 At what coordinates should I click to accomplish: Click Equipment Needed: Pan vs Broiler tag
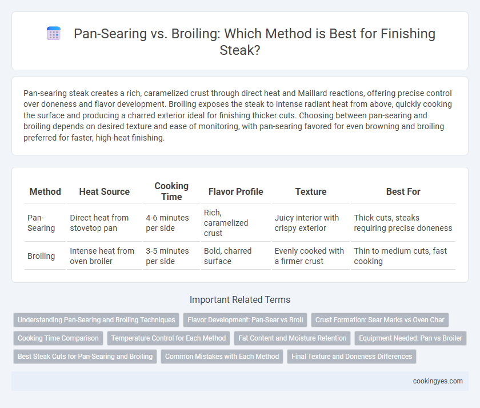tap(410, 338)
